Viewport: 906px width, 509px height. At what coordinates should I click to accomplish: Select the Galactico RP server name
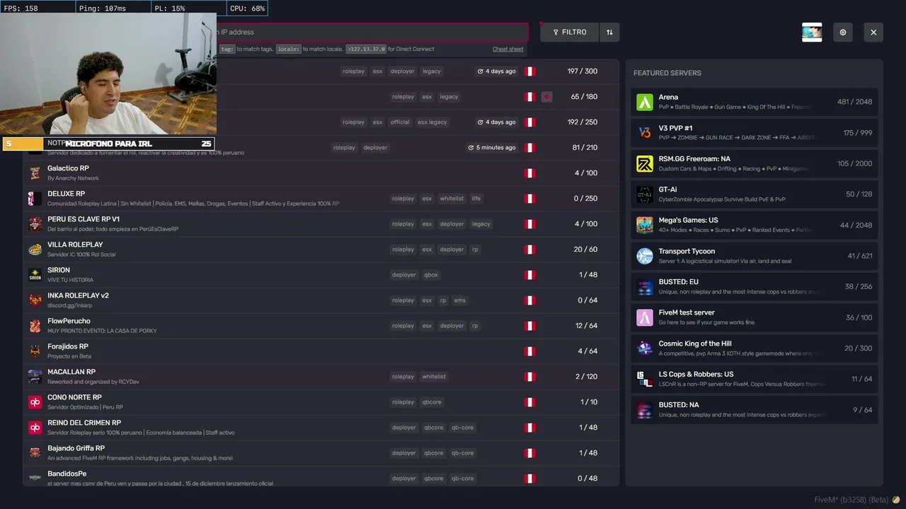click(68, 168)
